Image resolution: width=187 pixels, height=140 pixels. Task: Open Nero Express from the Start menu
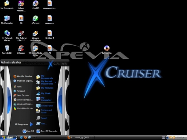[21, 95]
